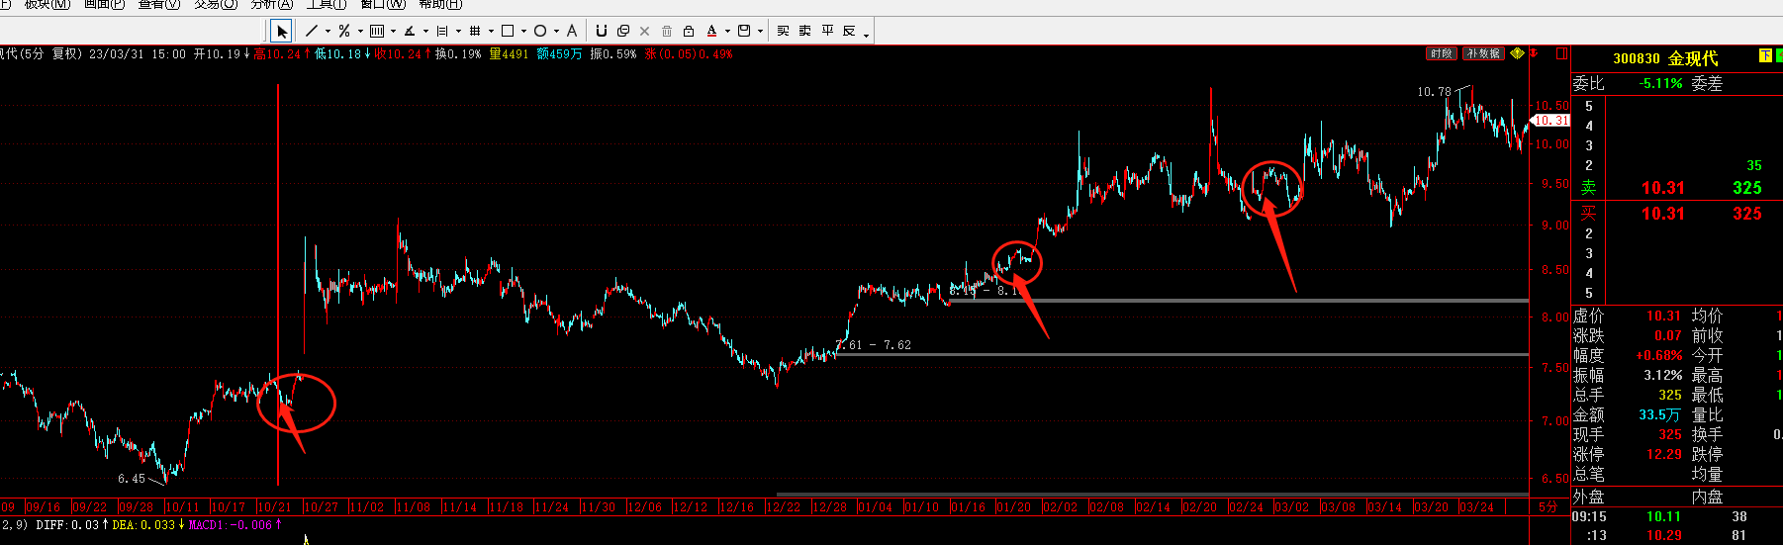Click the 03/24 date on time axis

click(1477, 507)
